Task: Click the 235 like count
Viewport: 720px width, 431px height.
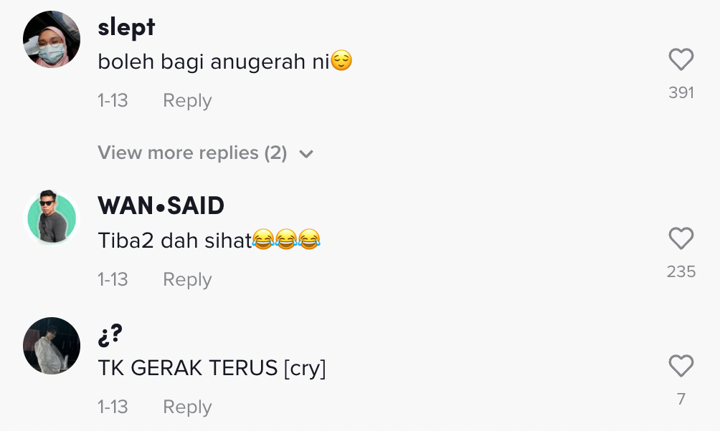Action: click(x=681, y=271)
